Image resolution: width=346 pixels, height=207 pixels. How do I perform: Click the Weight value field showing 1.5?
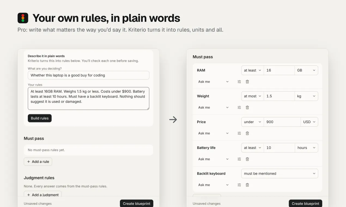(x=279, y=96)
